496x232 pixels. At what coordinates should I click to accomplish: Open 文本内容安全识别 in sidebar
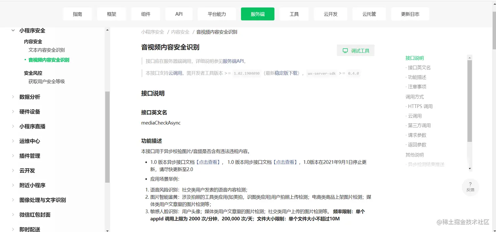click(47, 50)
